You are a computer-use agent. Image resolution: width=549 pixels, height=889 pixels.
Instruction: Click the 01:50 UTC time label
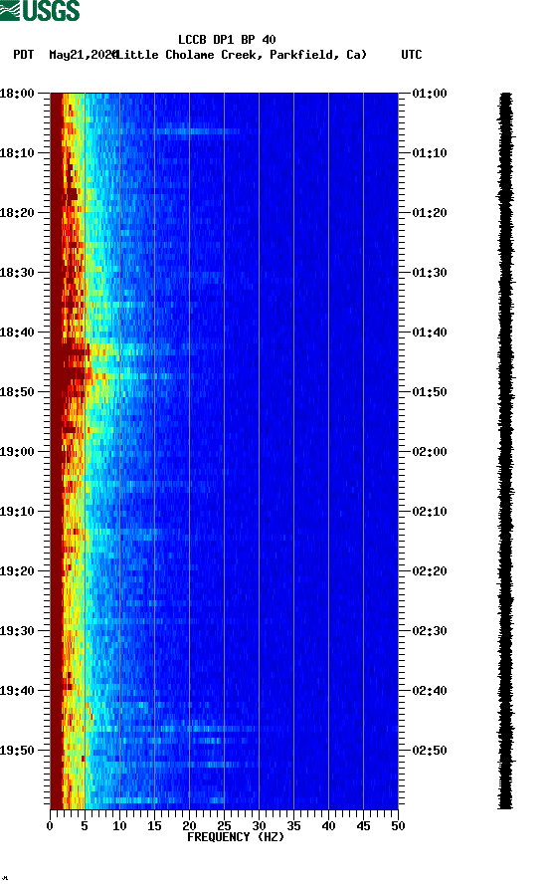tap(430, 392)
